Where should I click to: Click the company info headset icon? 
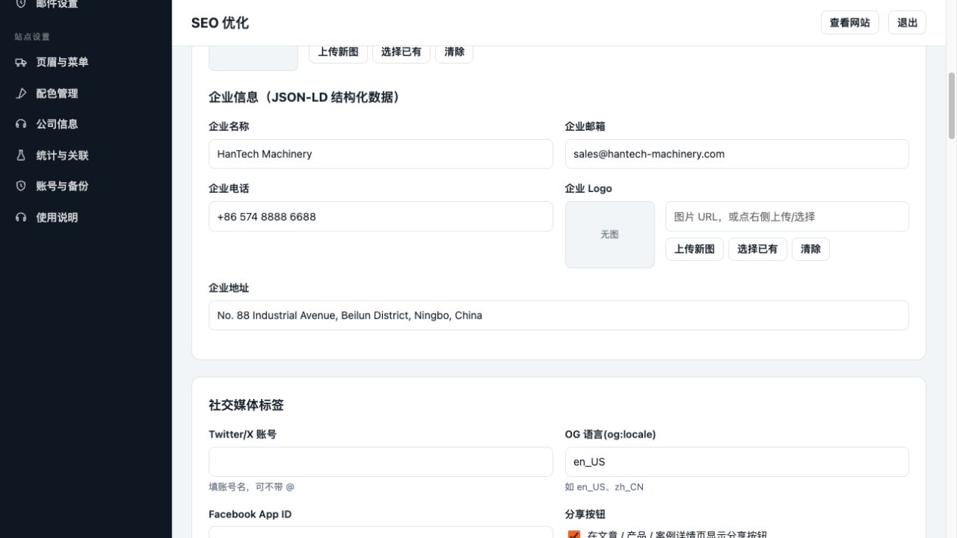20,124
